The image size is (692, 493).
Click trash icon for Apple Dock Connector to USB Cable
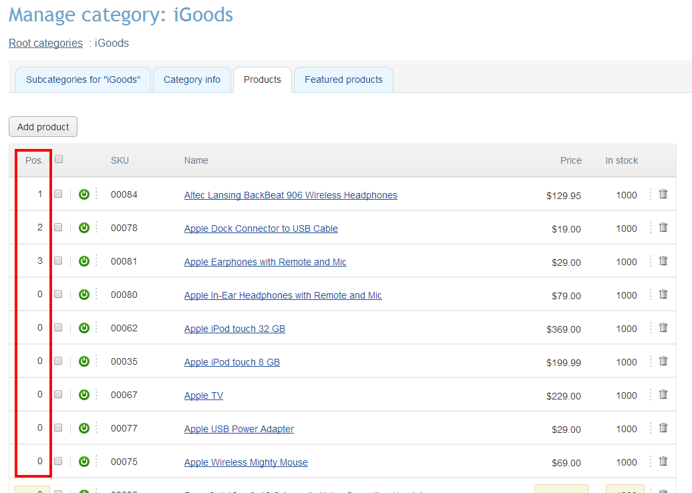(x=663, y=228)
